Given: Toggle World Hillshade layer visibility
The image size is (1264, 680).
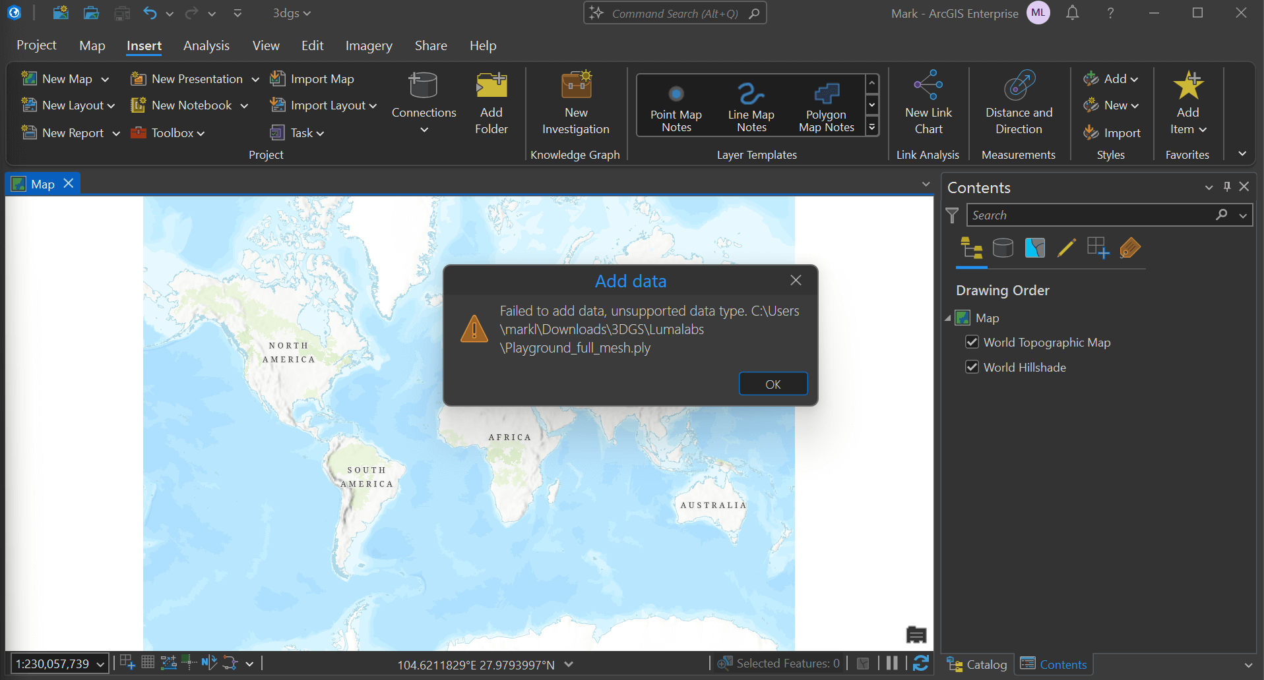Looking at the screenshot, I should [972, 367].
